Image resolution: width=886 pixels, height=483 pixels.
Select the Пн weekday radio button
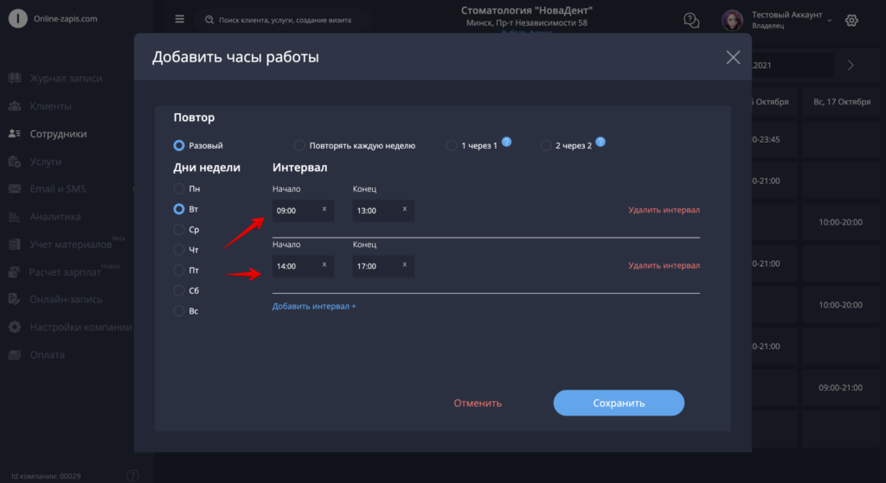pos(178,188)
